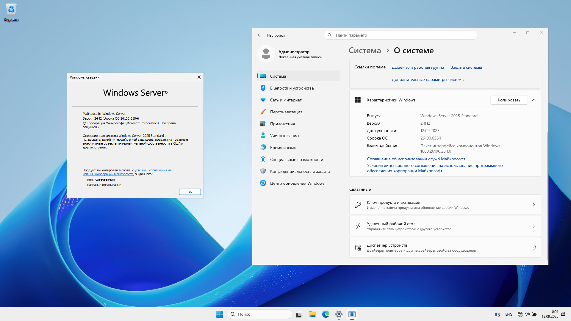The height and width of the screenshot is (321, 571).
Task: Open the Recycle Bin desktop icon
Action: pyautogui.click(x=11, y=12)
